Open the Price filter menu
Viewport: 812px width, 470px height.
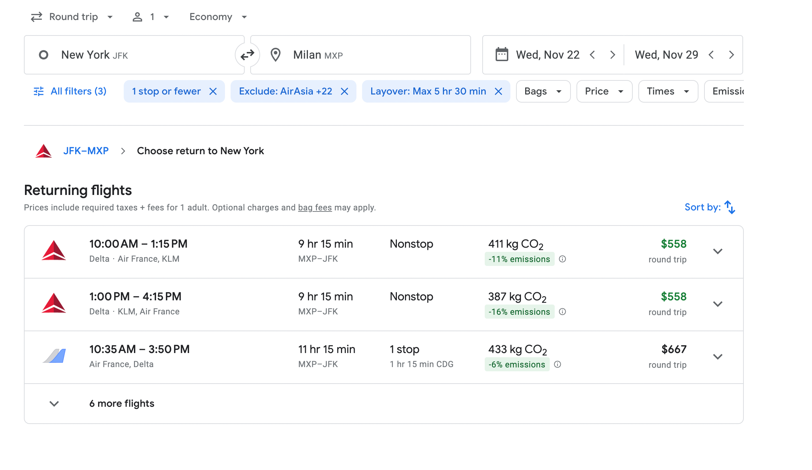coord(604,91)
